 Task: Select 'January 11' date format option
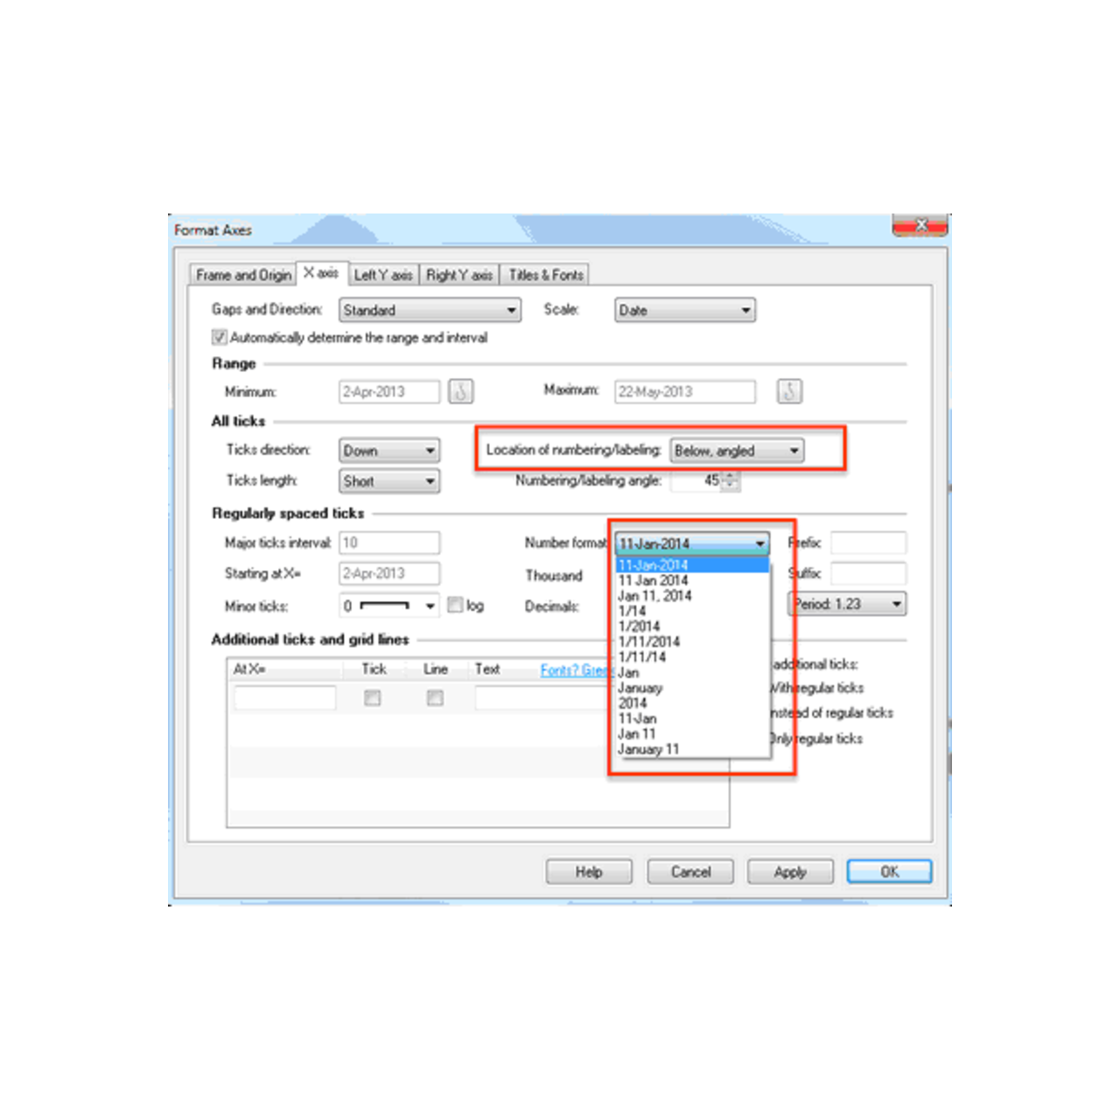[x=648, y=749]
